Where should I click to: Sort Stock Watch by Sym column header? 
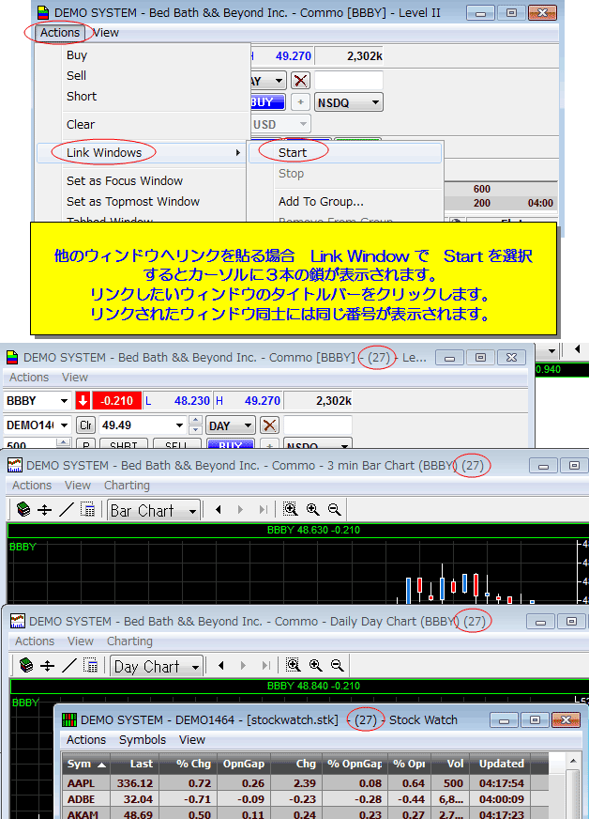[x=86, y=764]
